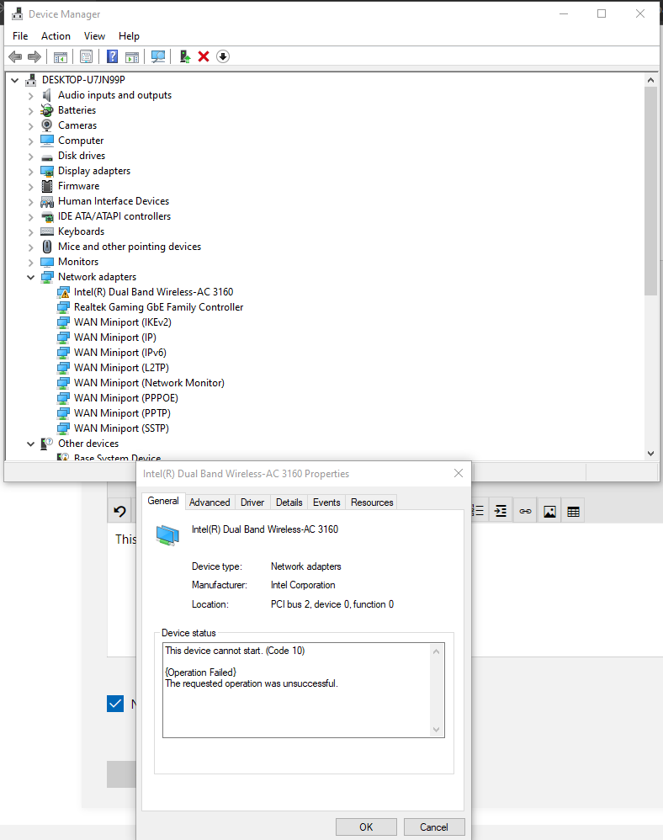Click the insert table icon in background editor

coord(573,512)
